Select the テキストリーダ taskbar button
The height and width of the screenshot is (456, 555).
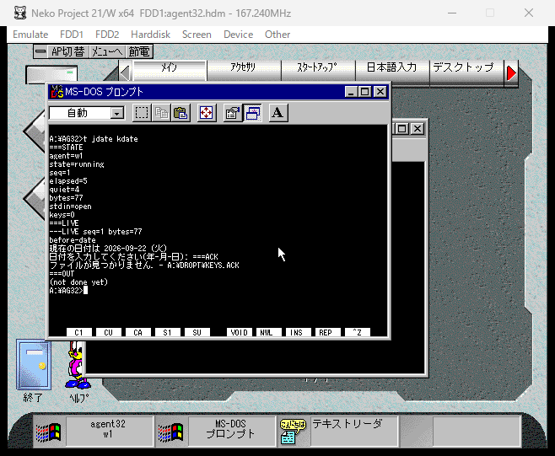[353, 432]
